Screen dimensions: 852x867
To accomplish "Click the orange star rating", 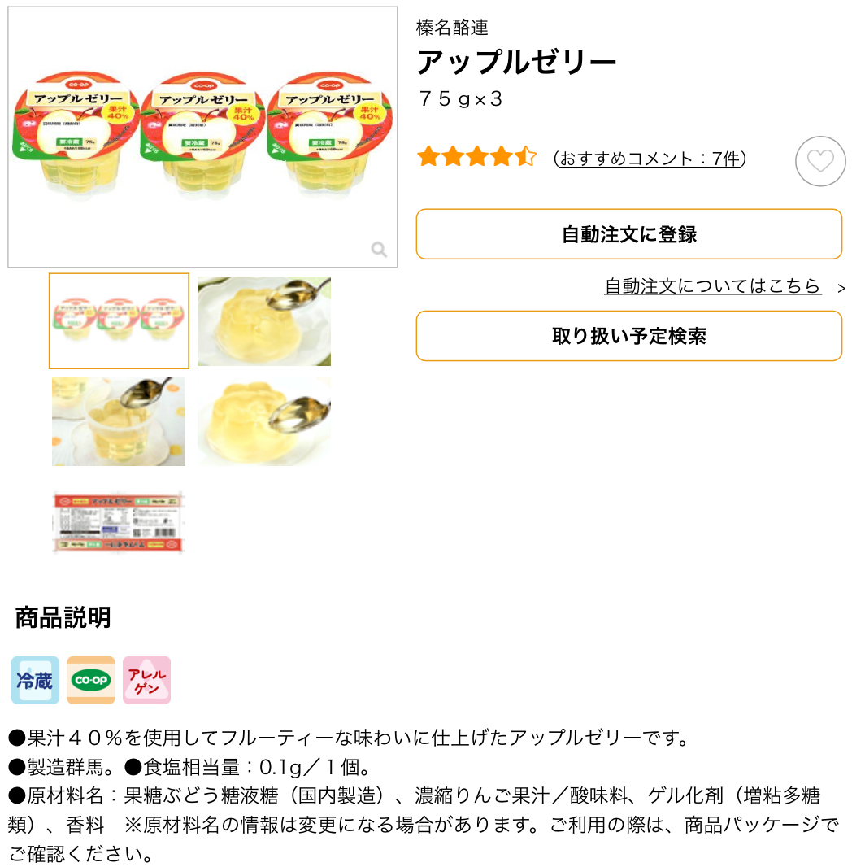I will [477, 157].
